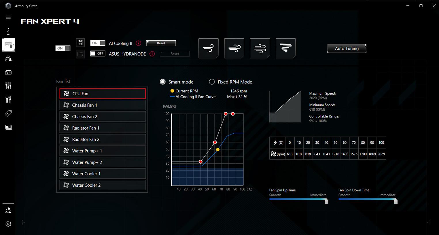Open the game library gamepad icon in sidebar
This screenshot has width=439, height=235.
point(8,72)
